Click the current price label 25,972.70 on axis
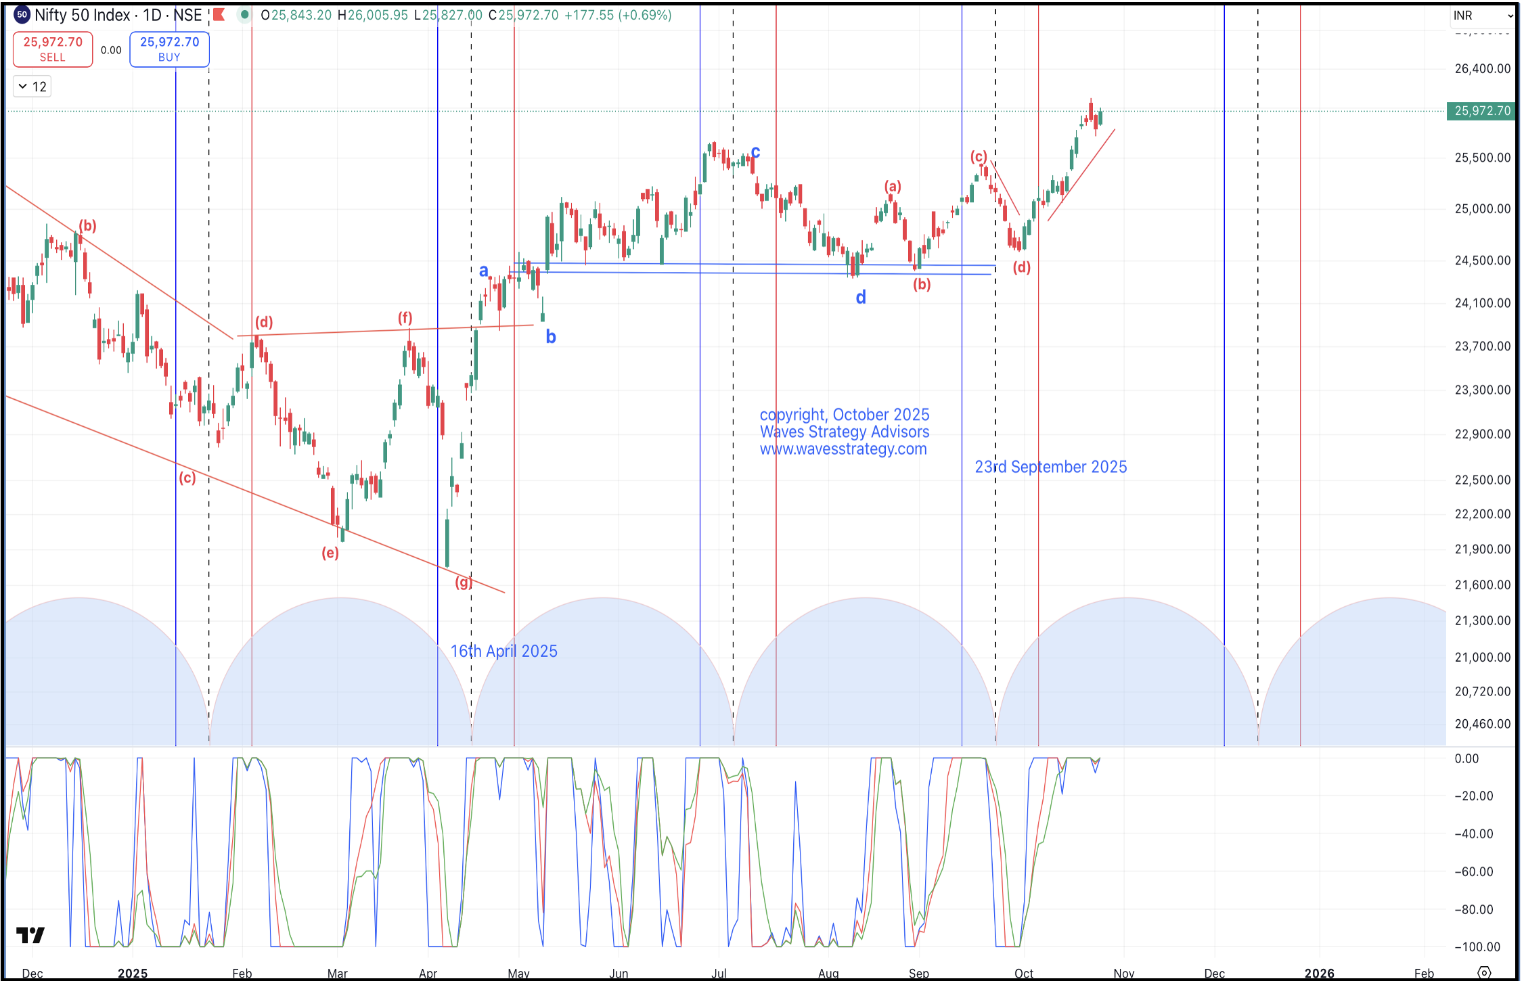This screenshot has height=981, width=1524. [x=1482, y=111]
